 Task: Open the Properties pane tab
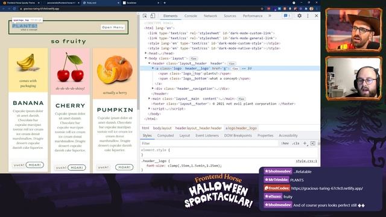pyautogui.click(x=265, y=136)
